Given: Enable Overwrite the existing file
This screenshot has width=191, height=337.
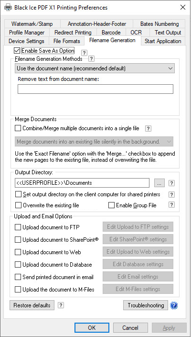Looking at the screenshot, I should pyautogui.click(x=19, y=205).
